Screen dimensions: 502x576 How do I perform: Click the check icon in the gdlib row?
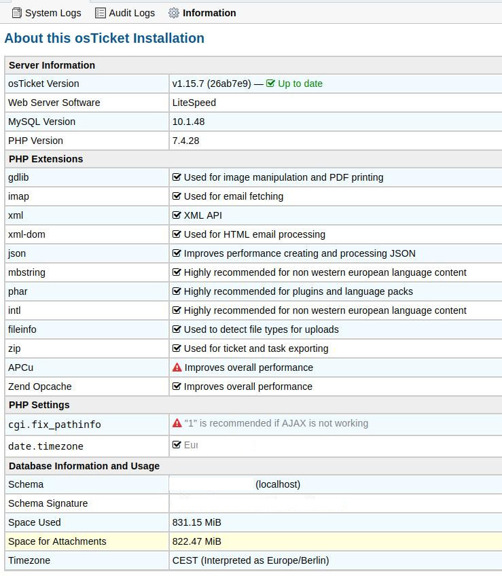(x=177, y=177)
